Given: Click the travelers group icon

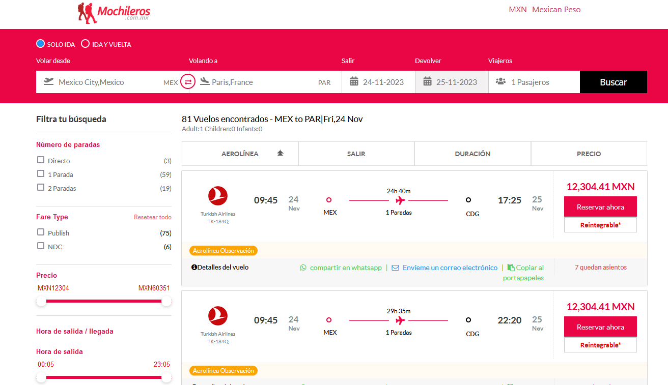Looking at the screenshot, I should pyautogui.click(x=501, y=81).
